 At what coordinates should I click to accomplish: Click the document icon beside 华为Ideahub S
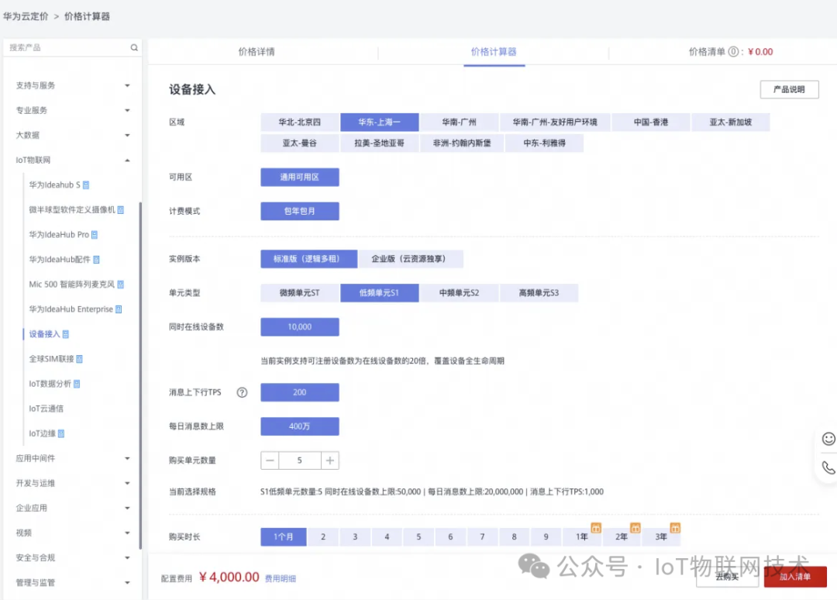point(86,184)
